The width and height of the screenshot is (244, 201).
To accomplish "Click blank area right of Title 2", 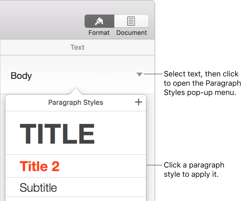I will [x=107, y=166].
